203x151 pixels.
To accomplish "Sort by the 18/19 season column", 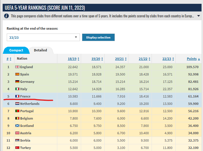I will click(73, 59).
